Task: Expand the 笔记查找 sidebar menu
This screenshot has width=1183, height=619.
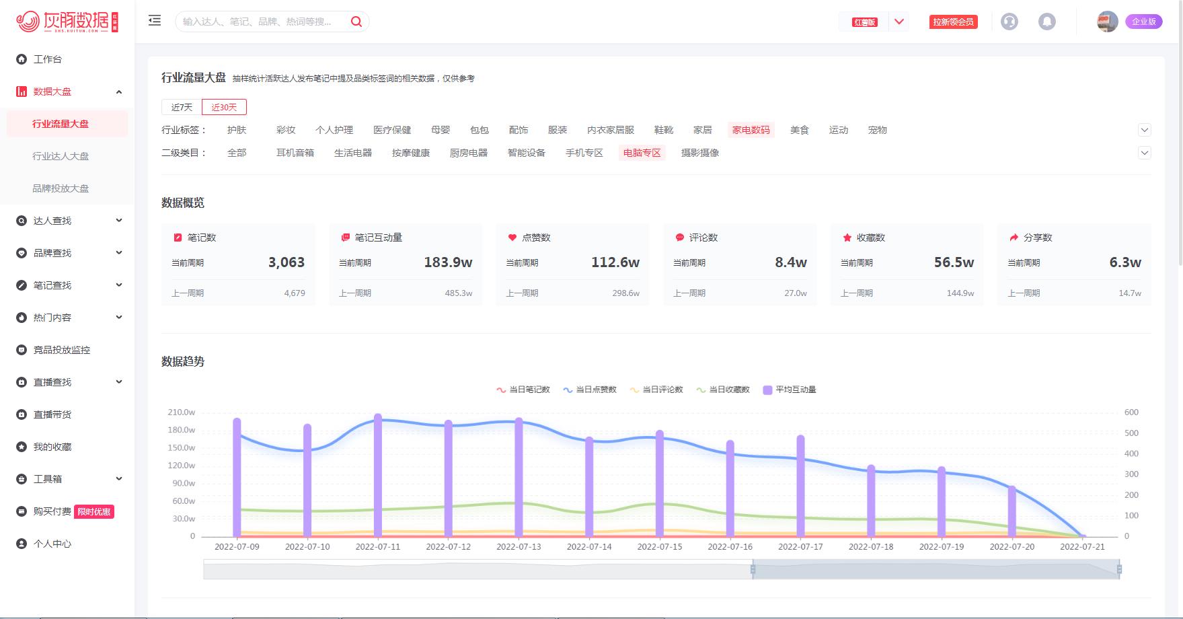Action: (119, 285)
